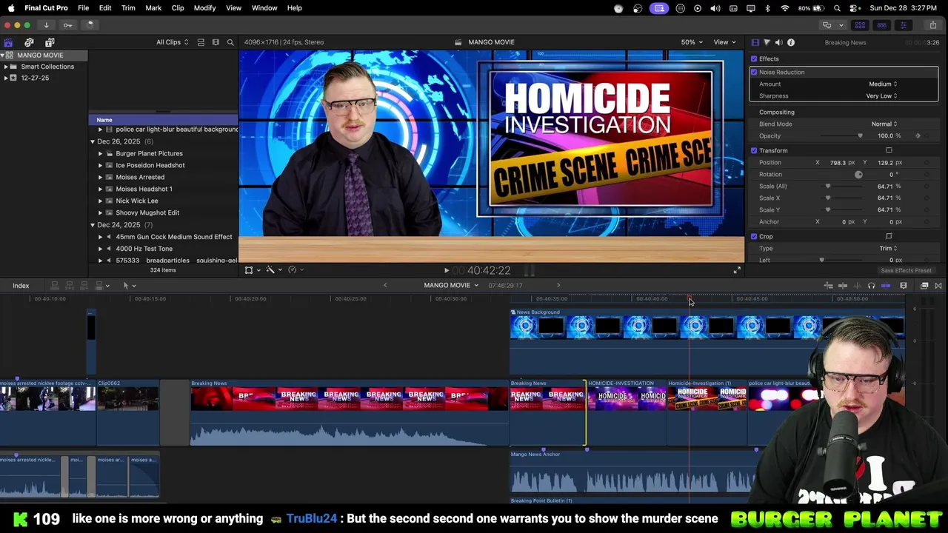948x533 pixels.
Task: Expand the 12-27-25 event
Action: (6, 78)
